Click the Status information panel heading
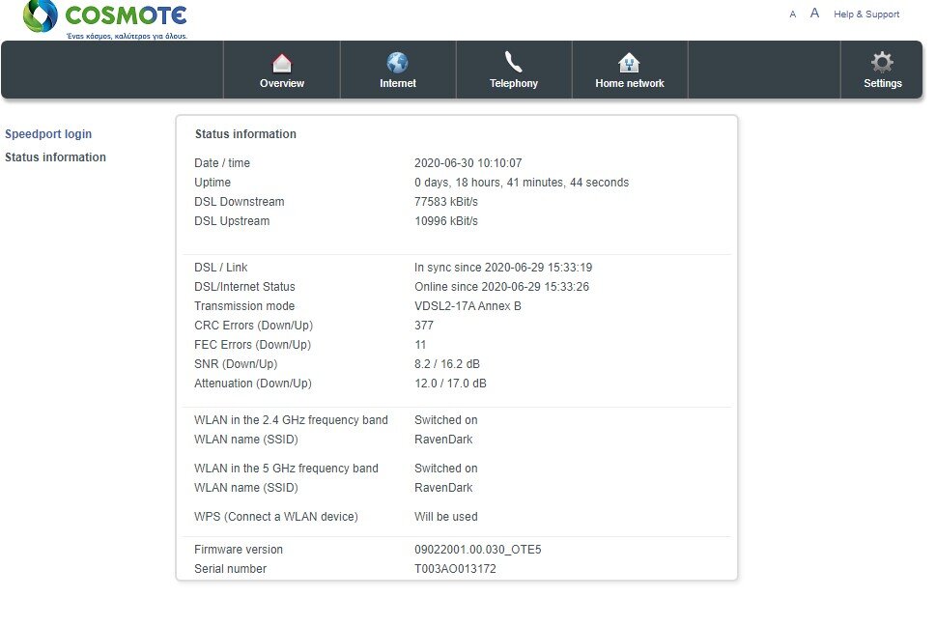The image size is (936, 626). 245,134
